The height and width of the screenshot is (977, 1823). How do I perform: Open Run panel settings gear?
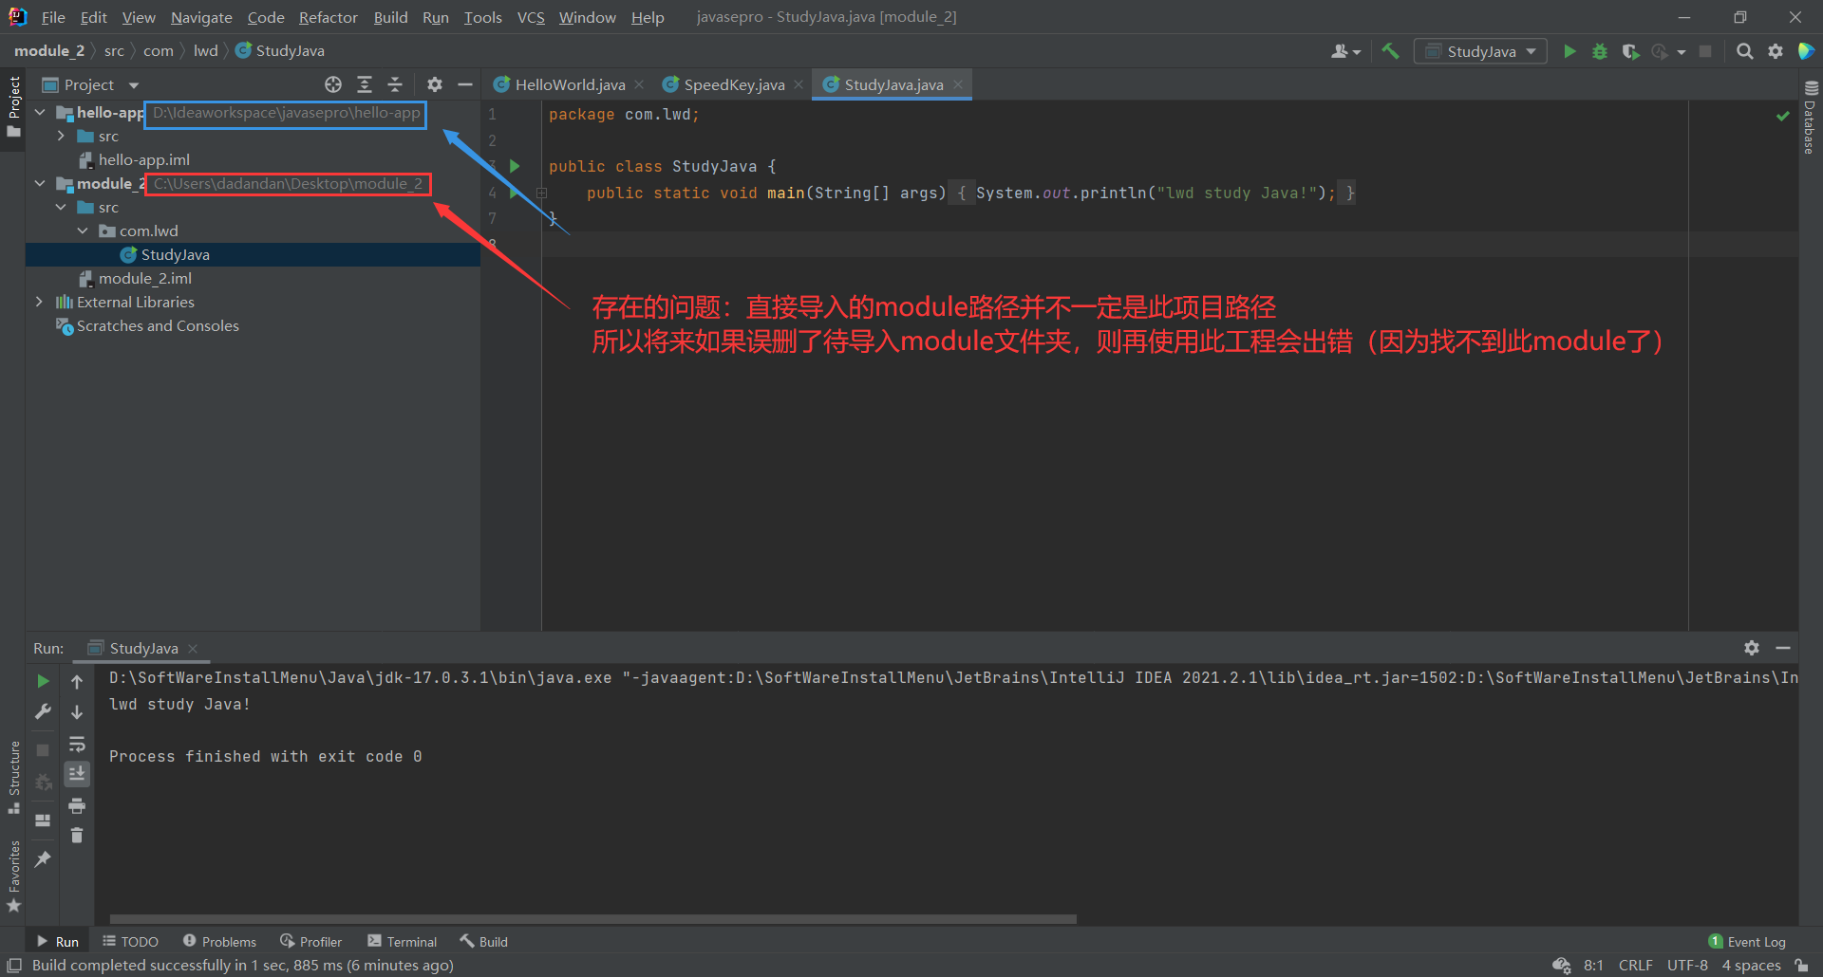[x=1752, y=648]
